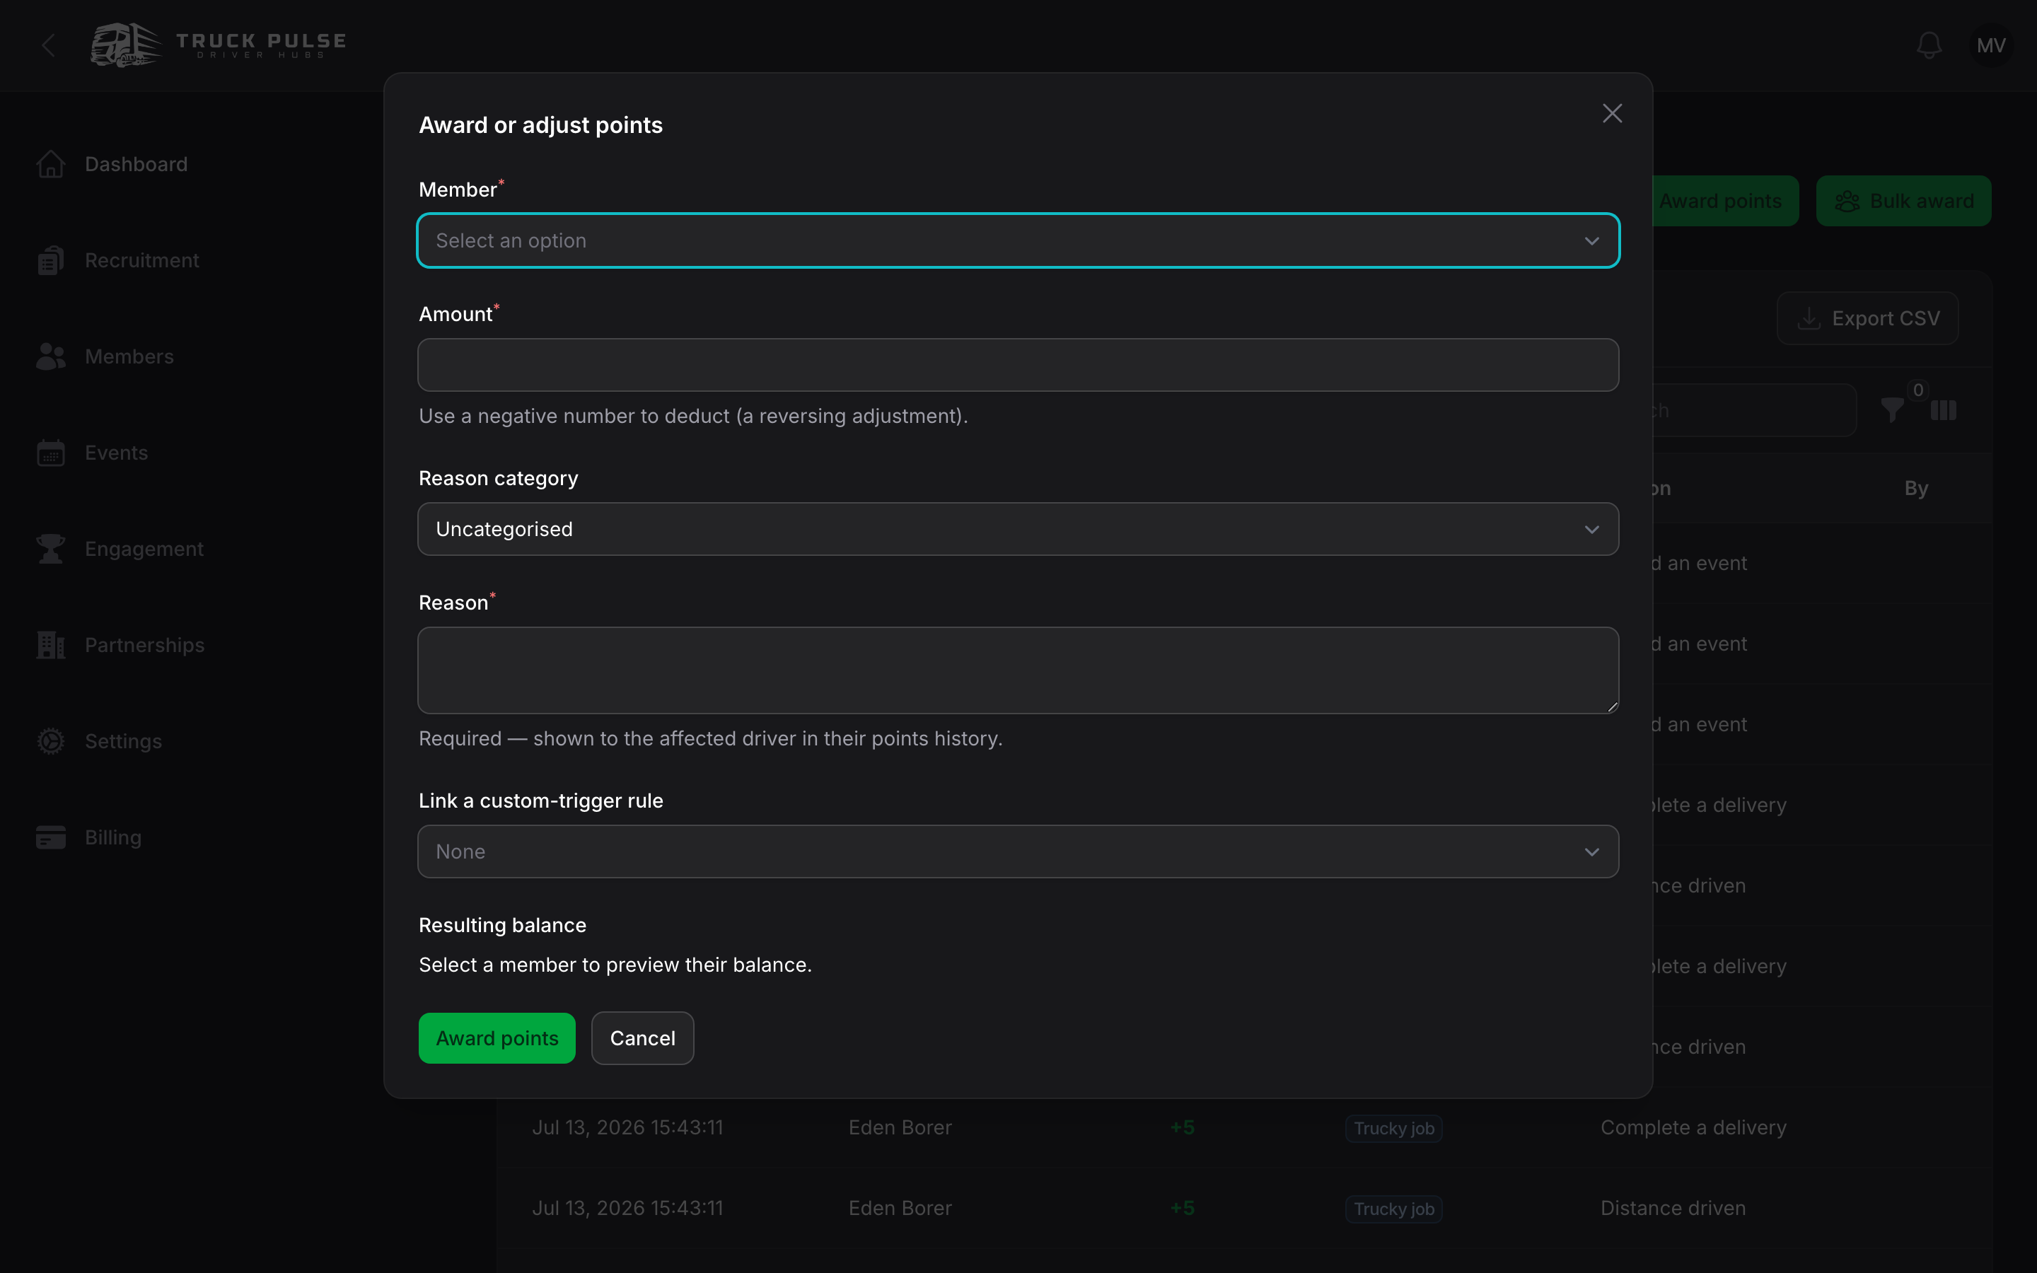Screen dimensions: 2037x1273
Task: Export the table as CSV
Action: (x=1867, y=318)
